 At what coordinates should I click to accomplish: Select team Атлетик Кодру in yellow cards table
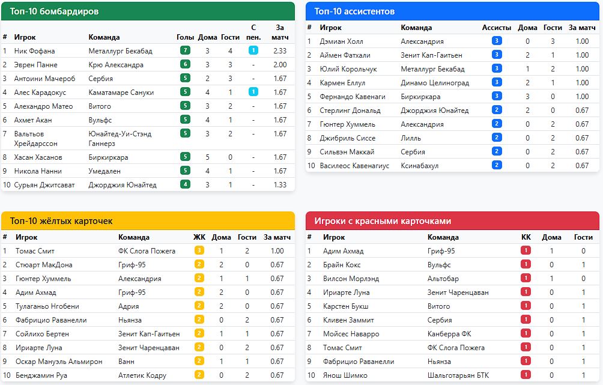click(x=142, y=375)
